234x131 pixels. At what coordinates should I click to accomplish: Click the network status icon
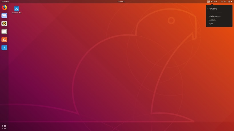[222, 2]
